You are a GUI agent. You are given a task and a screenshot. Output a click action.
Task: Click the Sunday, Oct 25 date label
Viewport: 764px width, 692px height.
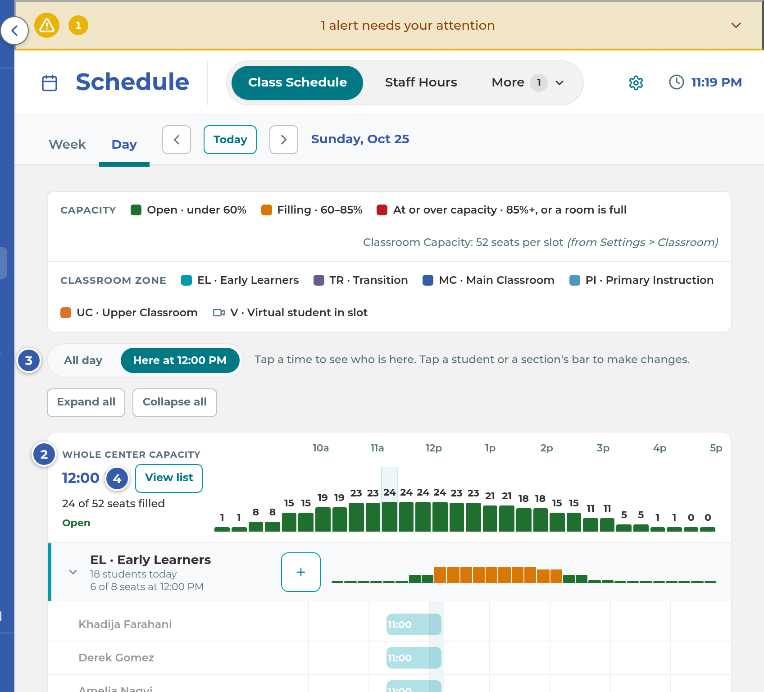(x=360, y=139)
